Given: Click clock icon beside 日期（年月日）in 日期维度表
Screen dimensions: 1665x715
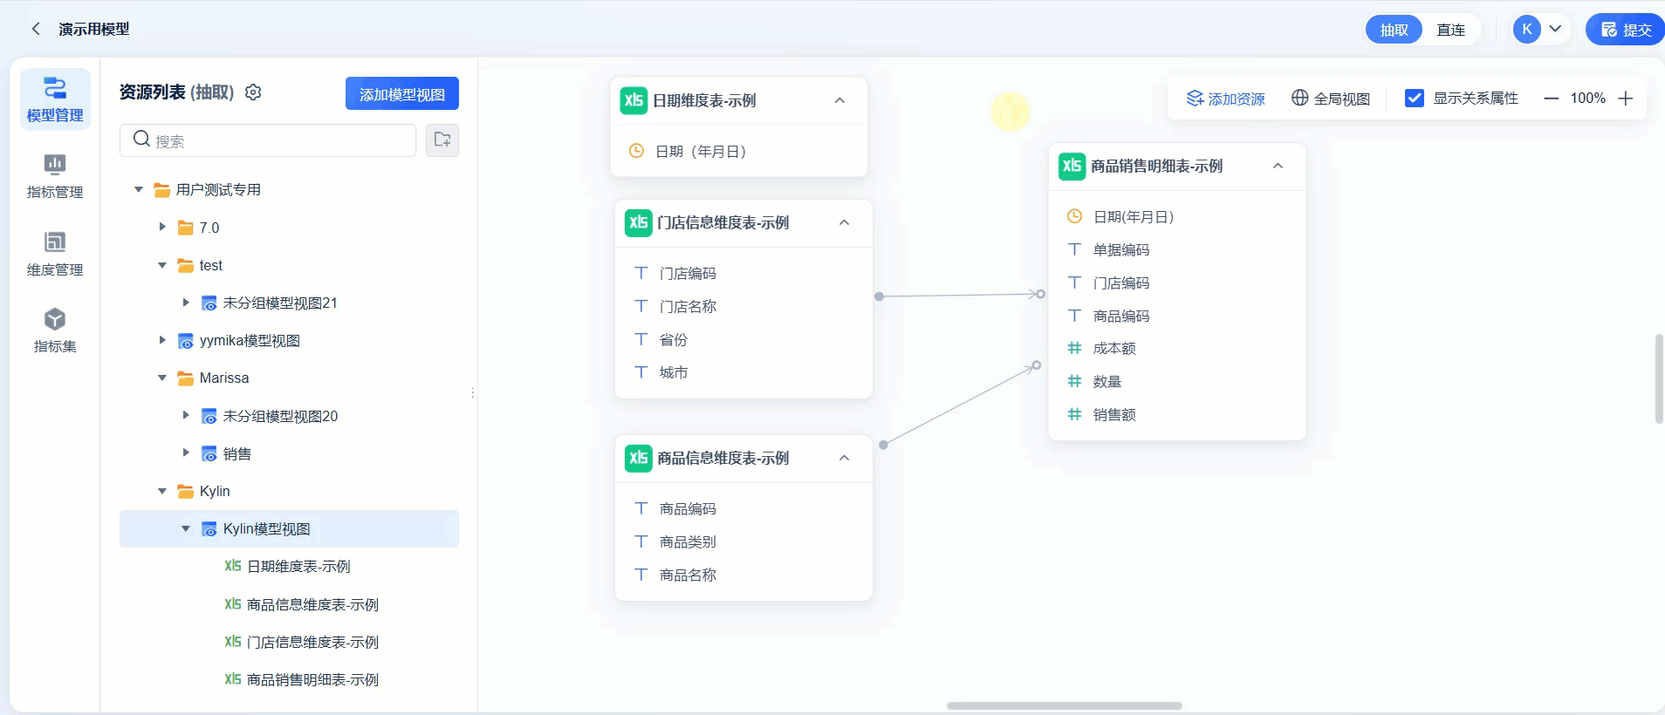Looking at the screenshot, I should pyautogui.click(x=636, y=151).
